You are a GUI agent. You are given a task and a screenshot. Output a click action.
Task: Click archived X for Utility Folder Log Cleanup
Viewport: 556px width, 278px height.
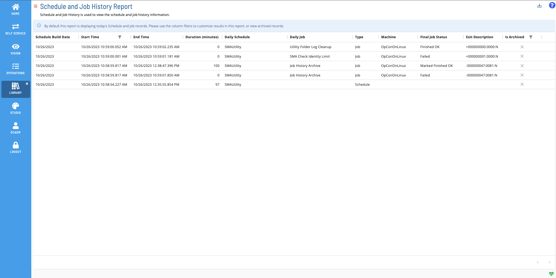click(x=522, y=47)
